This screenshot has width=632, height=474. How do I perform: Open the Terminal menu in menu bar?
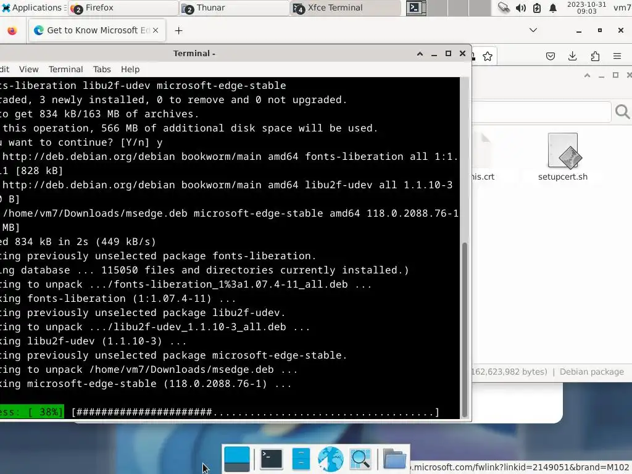(x=65, y=69)
